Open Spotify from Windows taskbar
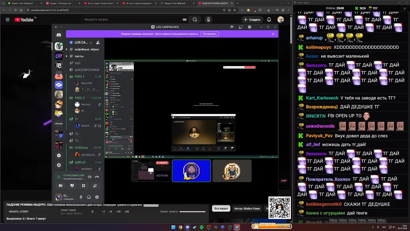The image size is (410, 231). (x=201, y=227)
